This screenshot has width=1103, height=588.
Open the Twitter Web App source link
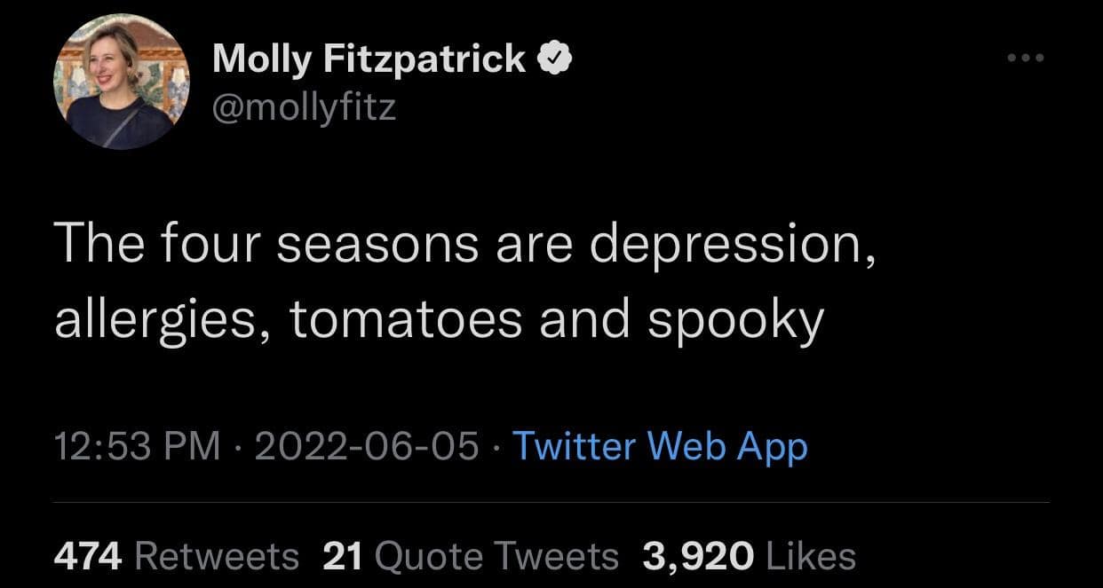660,446
